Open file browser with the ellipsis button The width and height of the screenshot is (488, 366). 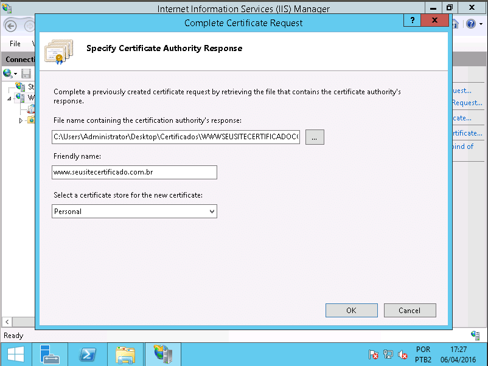315,137
